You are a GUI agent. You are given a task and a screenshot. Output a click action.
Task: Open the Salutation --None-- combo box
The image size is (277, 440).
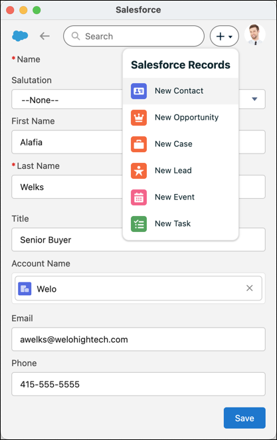point(138,99)
